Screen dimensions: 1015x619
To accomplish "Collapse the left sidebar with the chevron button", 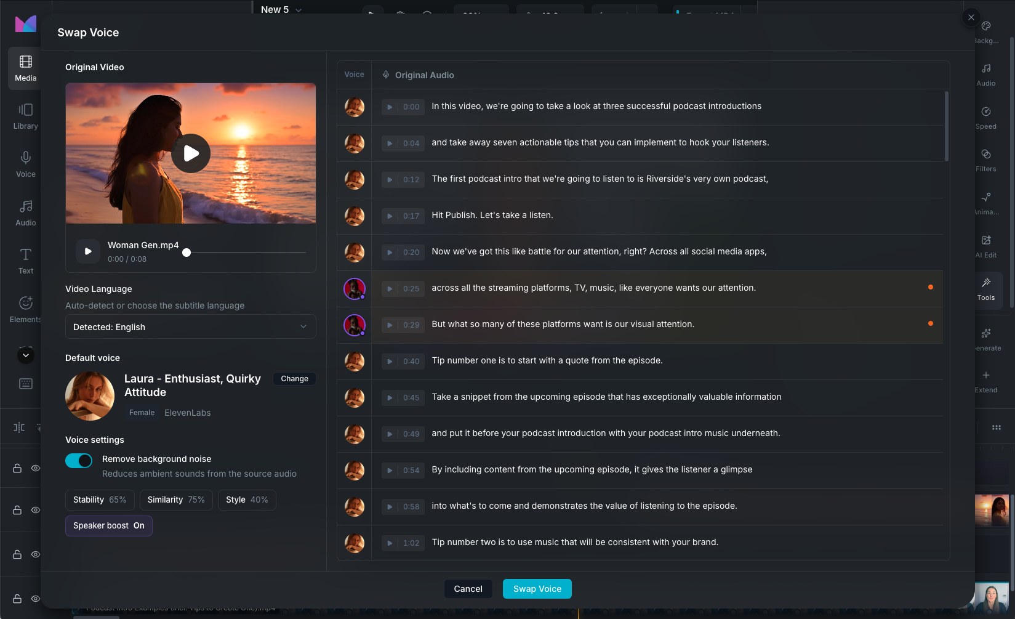I will pos(25,355).
